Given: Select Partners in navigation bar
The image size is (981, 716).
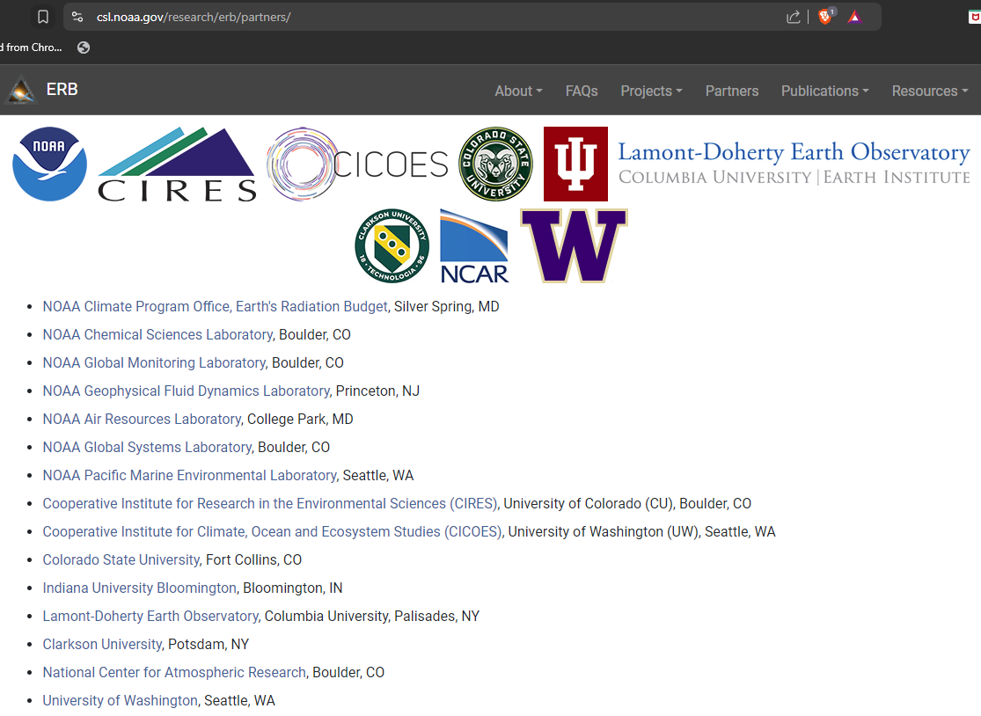Looking at the screenshot, I should [732, 91].
